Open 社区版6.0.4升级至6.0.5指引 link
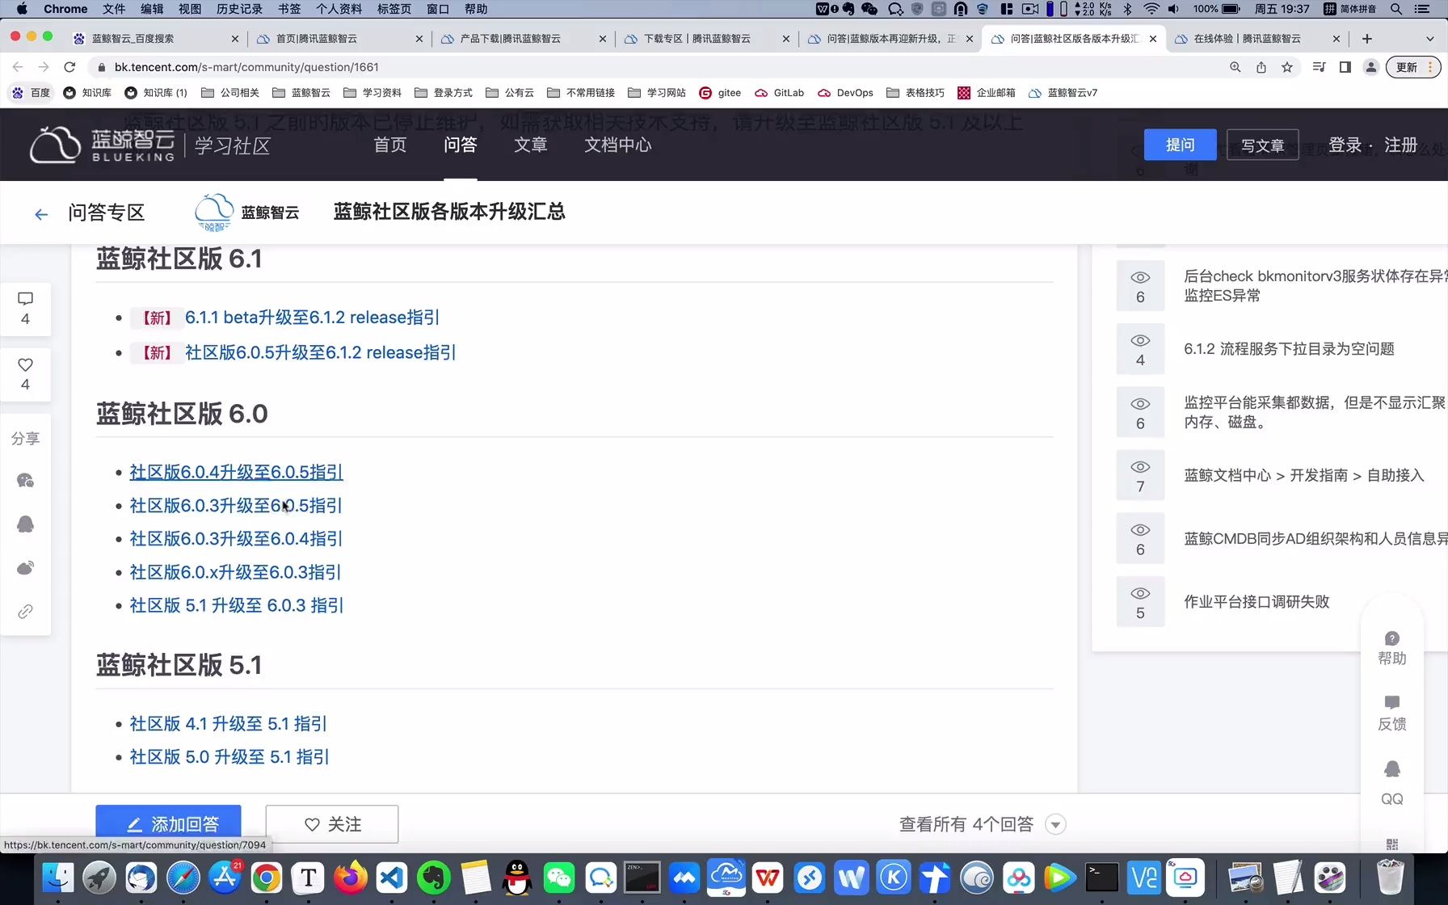 (236, 472)
